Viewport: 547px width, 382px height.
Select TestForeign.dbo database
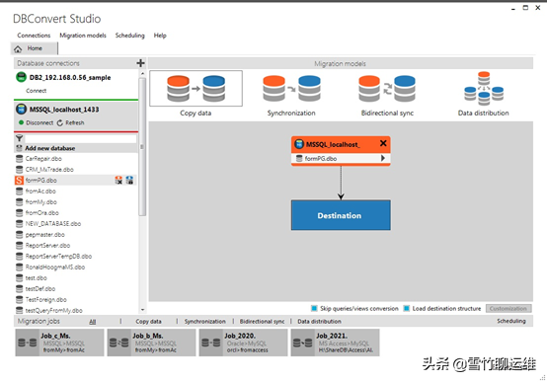pos(45,300)
